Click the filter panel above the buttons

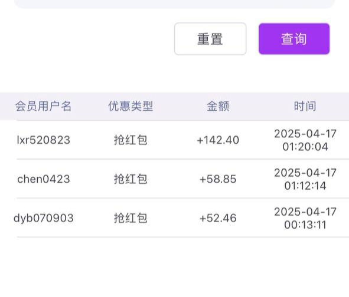(175, 4)
